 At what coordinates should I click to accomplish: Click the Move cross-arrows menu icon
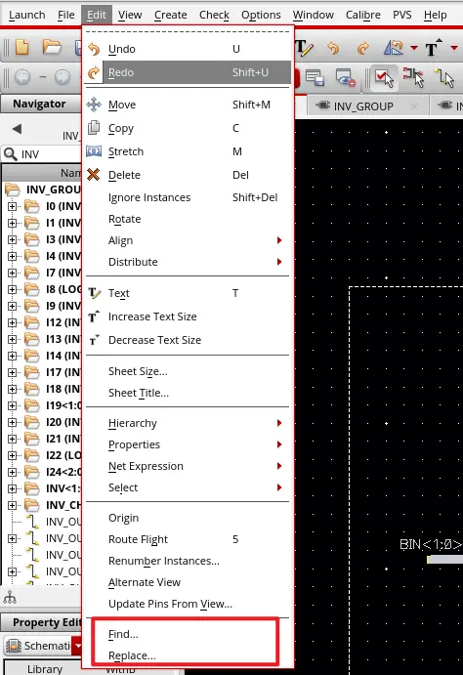click(94, 105)
